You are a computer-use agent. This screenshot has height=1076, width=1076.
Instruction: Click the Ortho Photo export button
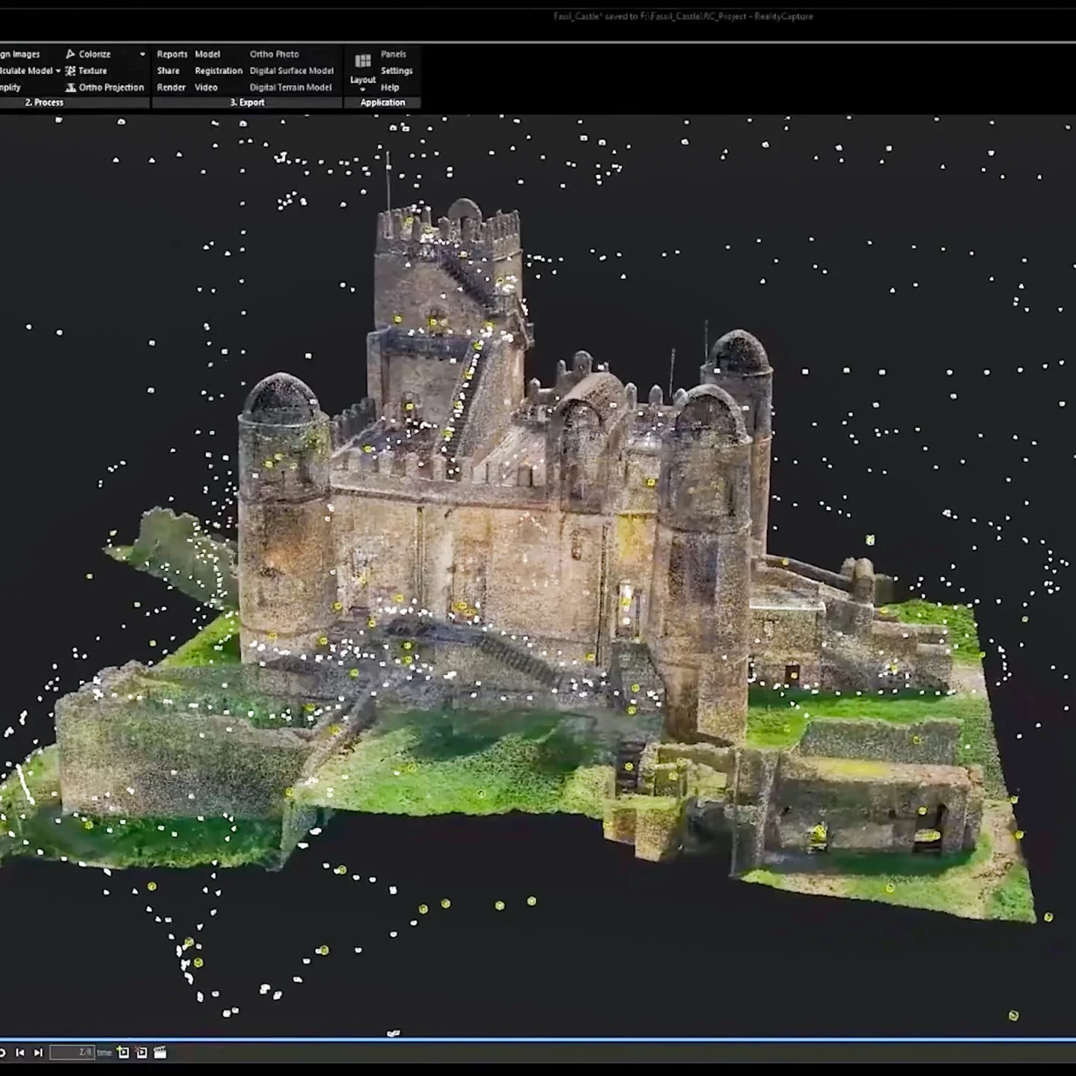pos(274,54)
